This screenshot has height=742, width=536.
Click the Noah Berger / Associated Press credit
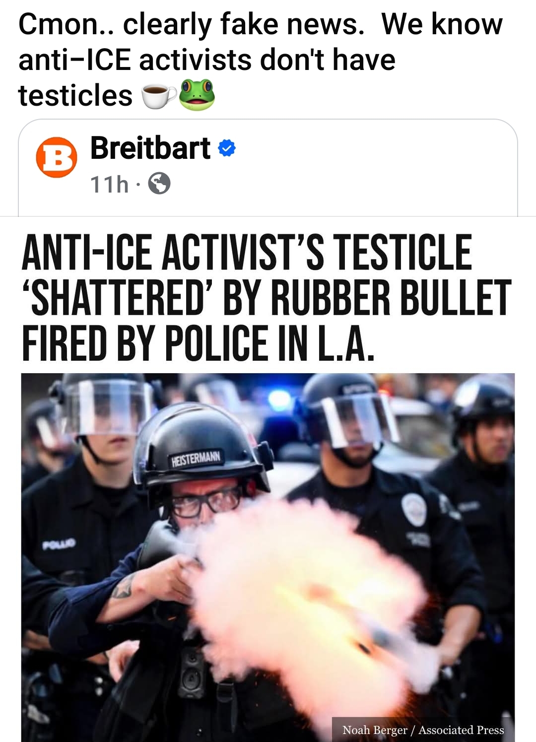point(423,730)
